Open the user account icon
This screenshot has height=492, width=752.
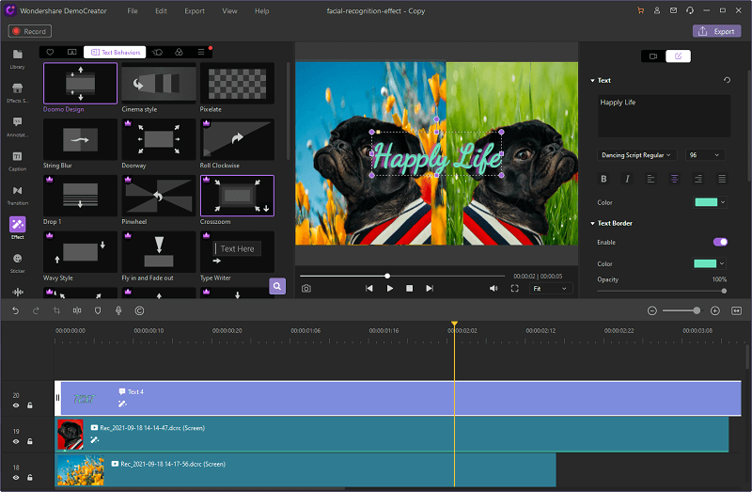point(657,10)
